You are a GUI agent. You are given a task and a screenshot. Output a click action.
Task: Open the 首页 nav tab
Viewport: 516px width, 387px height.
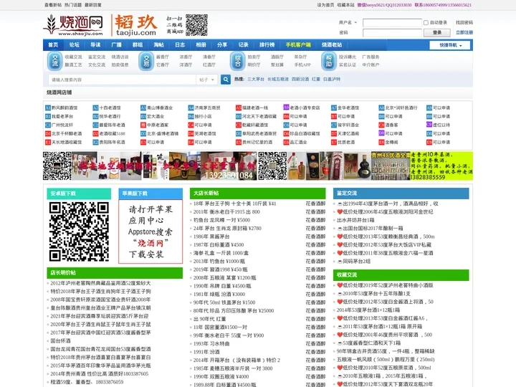[x=53, y=44]
